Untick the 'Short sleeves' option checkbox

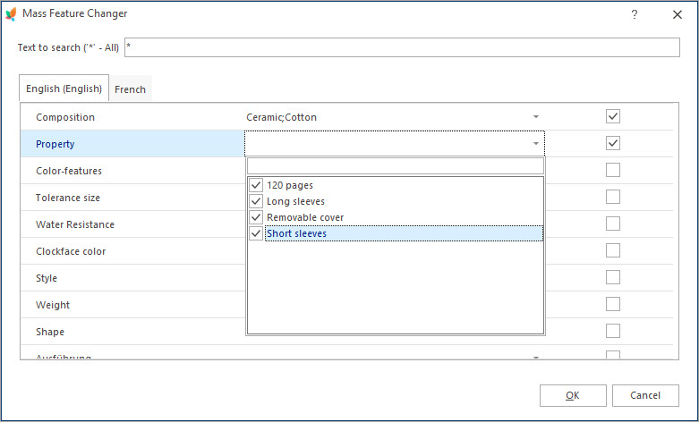(256, 233)
